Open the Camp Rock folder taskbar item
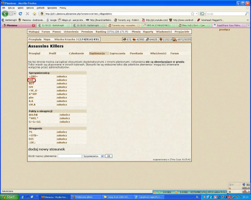This screenshot has width=251, height=200. coord(117,197)
